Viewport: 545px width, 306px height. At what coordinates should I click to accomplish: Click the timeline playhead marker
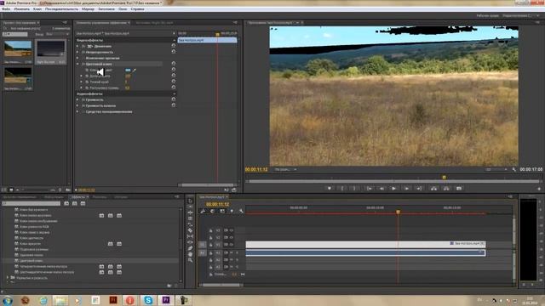(398, 212)
